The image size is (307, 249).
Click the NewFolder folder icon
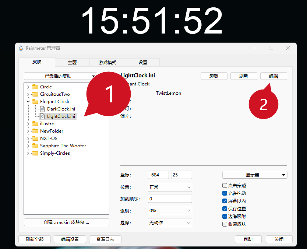point(35,131)
